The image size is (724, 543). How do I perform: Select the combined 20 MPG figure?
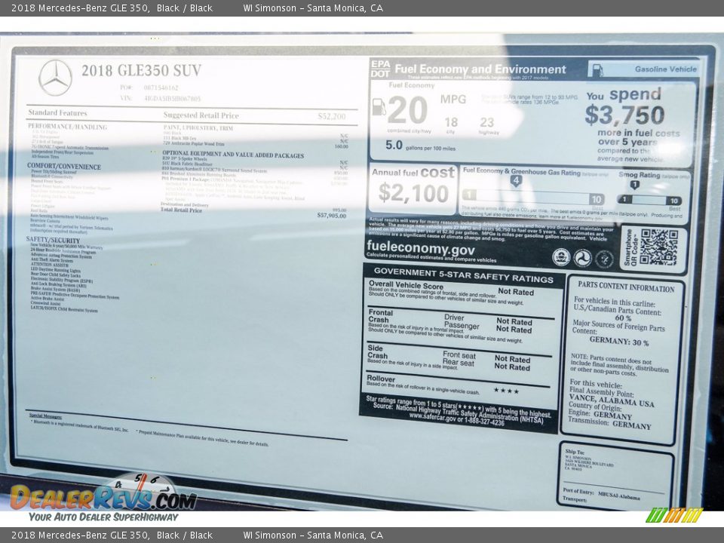pyautogui.click(x=408, y=110)
